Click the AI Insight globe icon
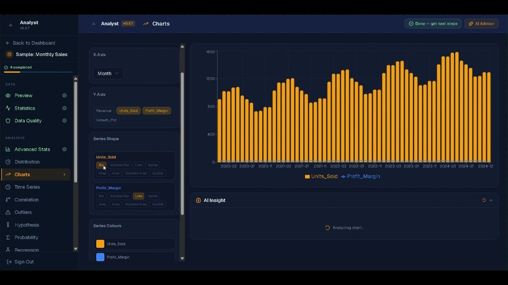This screenshot has width=508, height=285. (198, 200)
